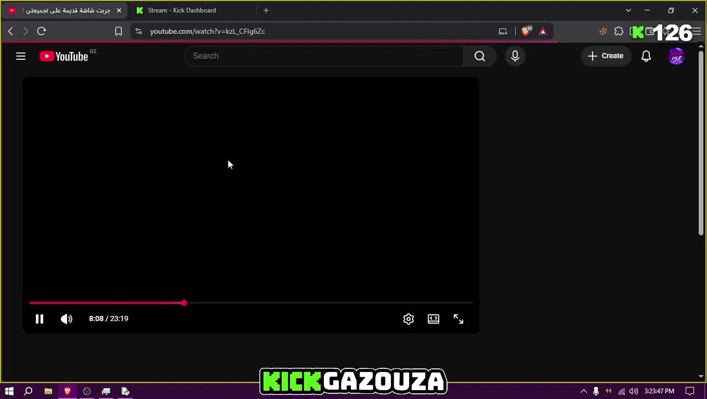Switch to the YouTube video tab
The height and width of the screenshot is (399, 707).
click(65, 11)
